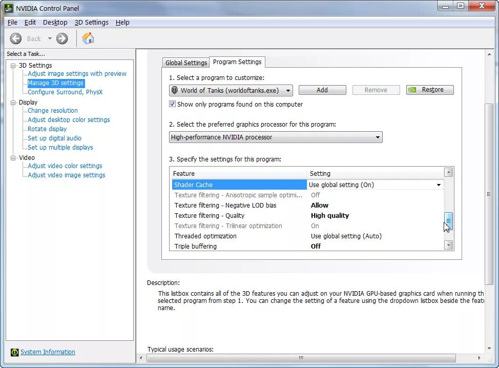
Task: Collapse the 3D Settings tree node
Action: 13,66
